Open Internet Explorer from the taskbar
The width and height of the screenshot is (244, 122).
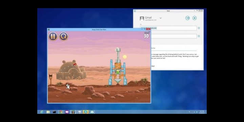[42, 112]
